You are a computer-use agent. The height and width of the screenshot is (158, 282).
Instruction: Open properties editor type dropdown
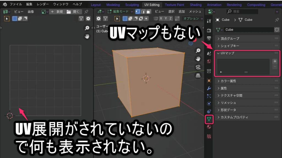211,12
